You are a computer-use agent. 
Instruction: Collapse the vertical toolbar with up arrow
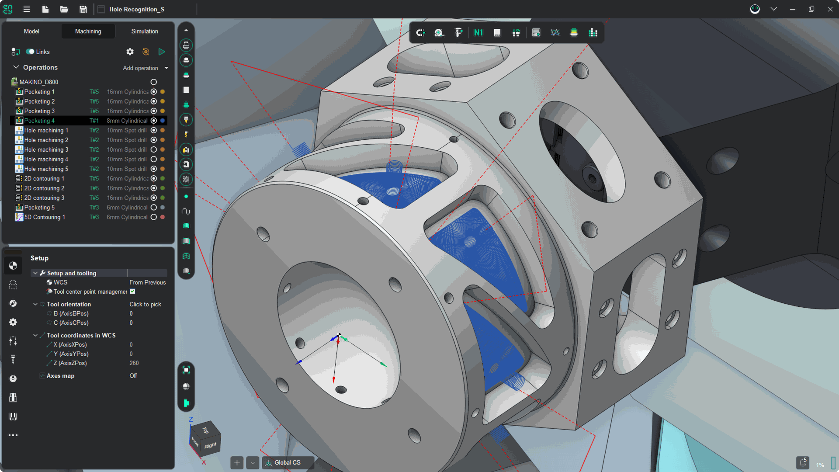pyautogui.click(x=186, y=30)
